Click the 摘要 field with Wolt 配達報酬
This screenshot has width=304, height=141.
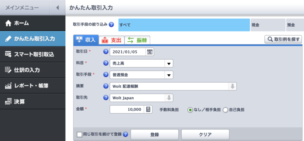click(169, 86)
